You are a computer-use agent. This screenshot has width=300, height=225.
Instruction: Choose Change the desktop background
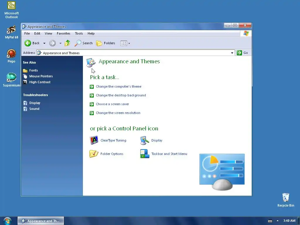click(x=121, y=95)
